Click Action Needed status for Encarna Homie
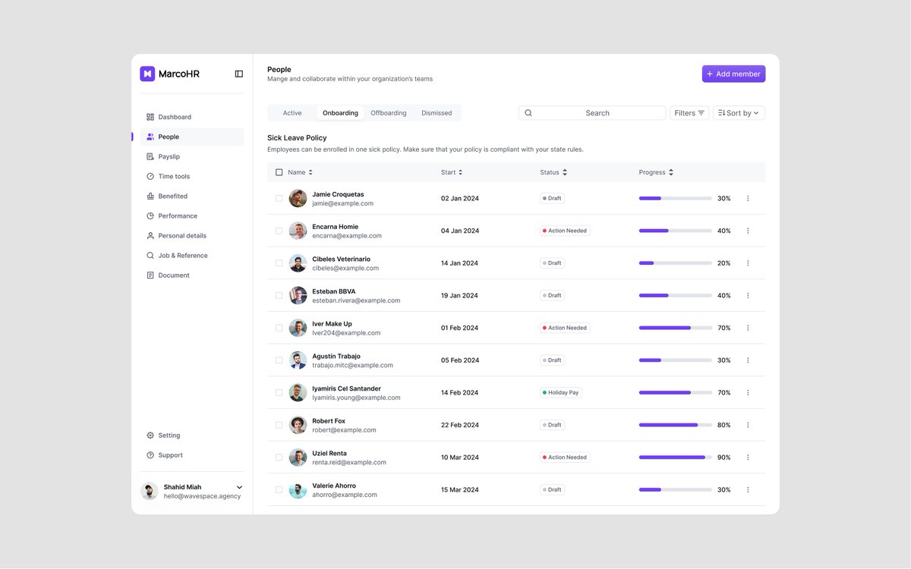This screenshot has width=911, height=569. (x=565, y=231)
